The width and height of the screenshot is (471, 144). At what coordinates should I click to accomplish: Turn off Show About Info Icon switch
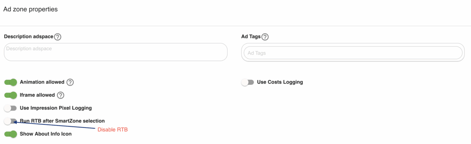click(x=11, y=134)
